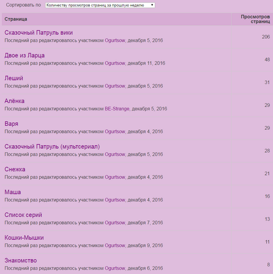The image size is (273, 274).
Task: Visit the Варя article
Action: point(11,124)
